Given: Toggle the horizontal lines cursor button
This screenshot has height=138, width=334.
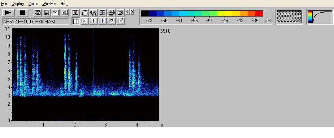Looking at the screenshot, I should (84, 21).
